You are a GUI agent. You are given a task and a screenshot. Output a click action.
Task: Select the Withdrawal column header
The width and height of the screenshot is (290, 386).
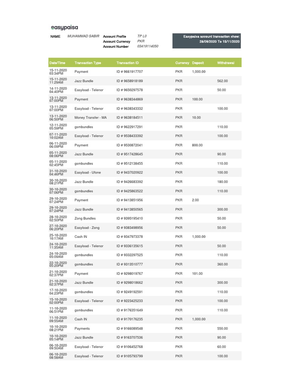(226, 63)
